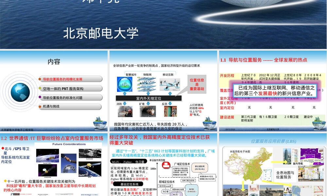Click the blue globe image on 内容 slide
Viewport: 327px width, 196px height.
coord(20,92)
